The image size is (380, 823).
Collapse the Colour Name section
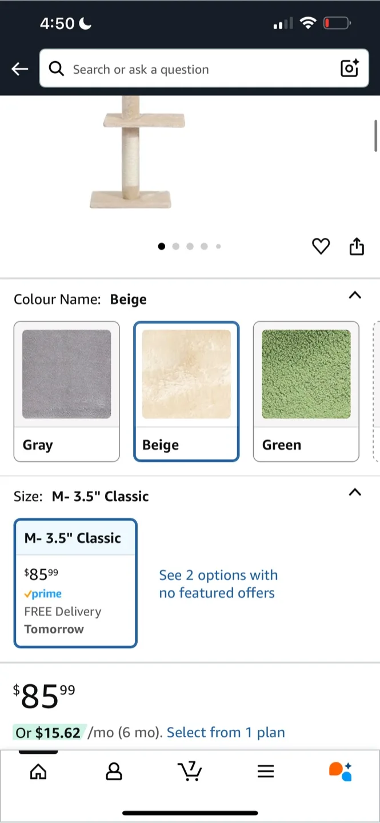click(355, 295)
